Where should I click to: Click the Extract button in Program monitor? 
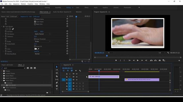tap(155, 60)
